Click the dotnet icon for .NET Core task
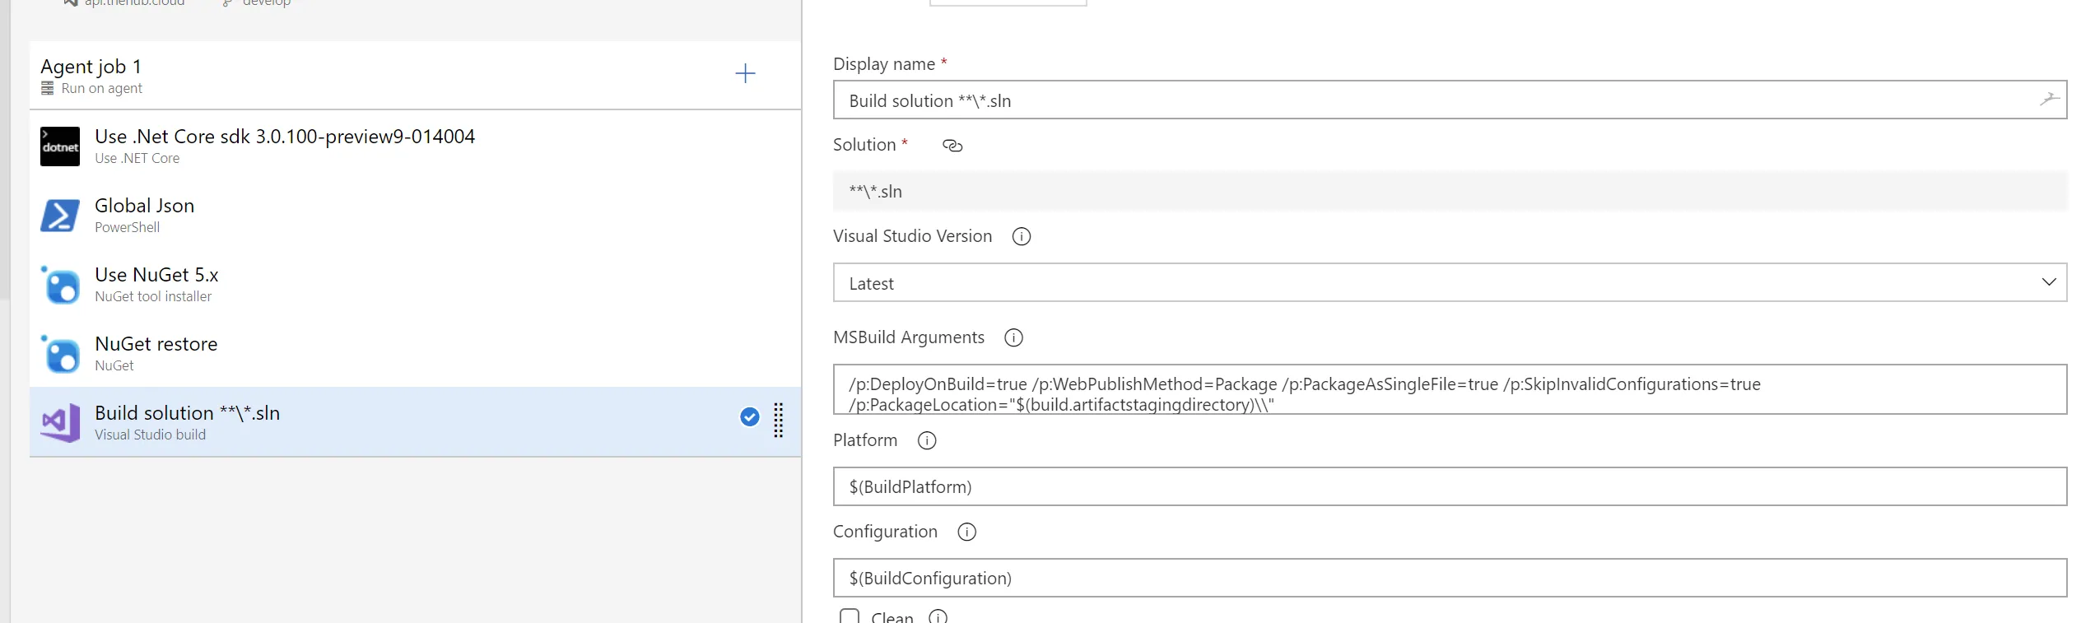 coord(60,146)
